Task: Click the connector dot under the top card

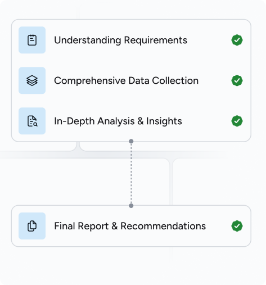Action: (131, 141)
